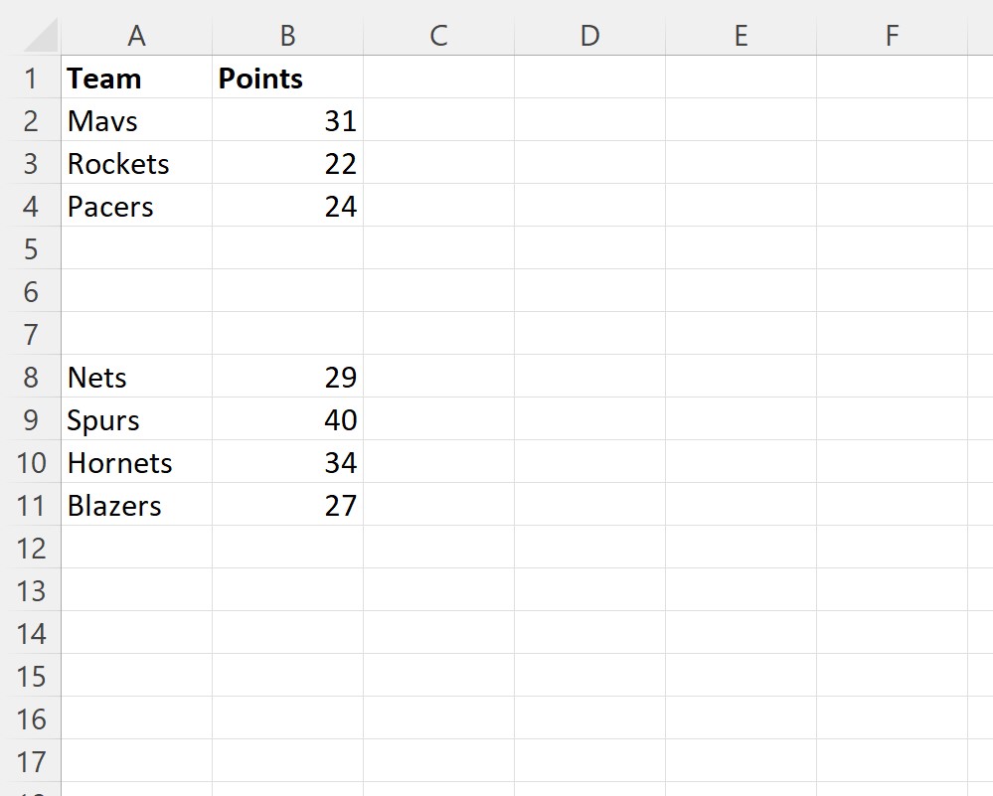993x796 pixels.
Task: Click the Spurs points value 40
Action: (x=287, y=419)
